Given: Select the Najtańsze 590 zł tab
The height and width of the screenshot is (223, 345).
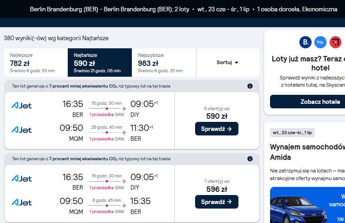Looking at the screenshot, I should click(100, 62).
